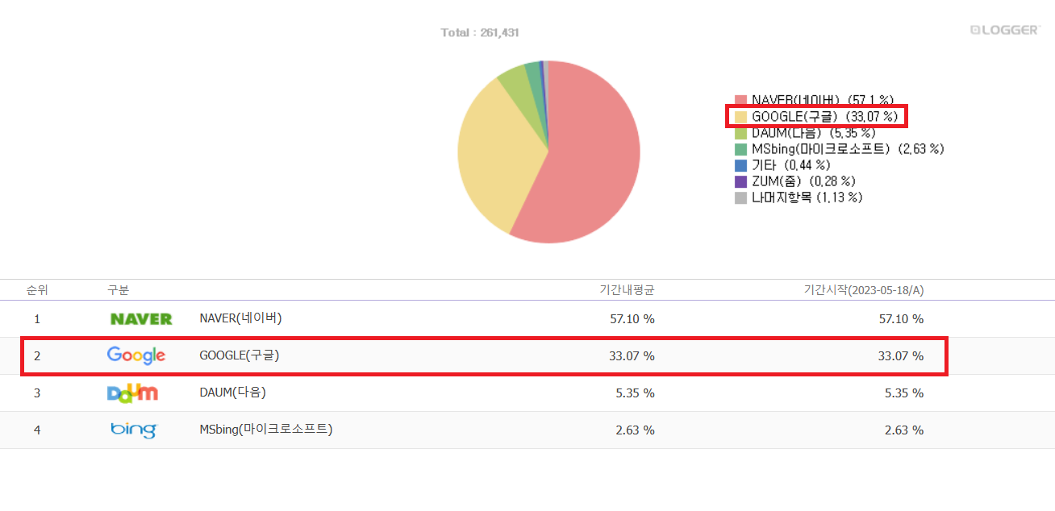
Task: Click the 기간내평균 column header
Action: point(627,290)
